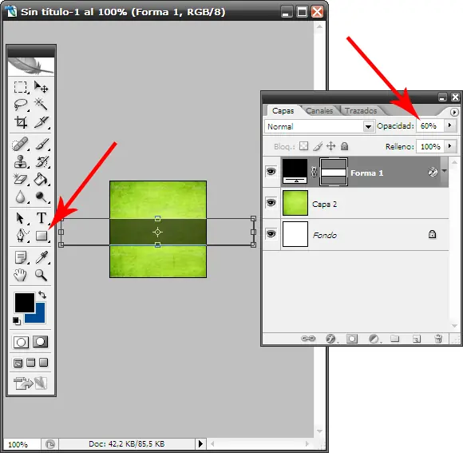Switch to the Capas tab
The height and width of the screenshot is (453, 463).
pos(283,111)
